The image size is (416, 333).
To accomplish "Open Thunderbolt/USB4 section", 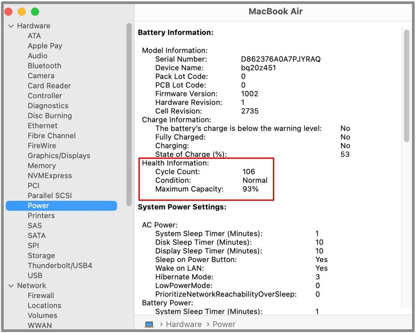I will pyautogui.click(x=60, y=266).
